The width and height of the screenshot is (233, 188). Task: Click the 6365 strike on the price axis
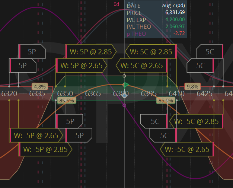point(93,94)
